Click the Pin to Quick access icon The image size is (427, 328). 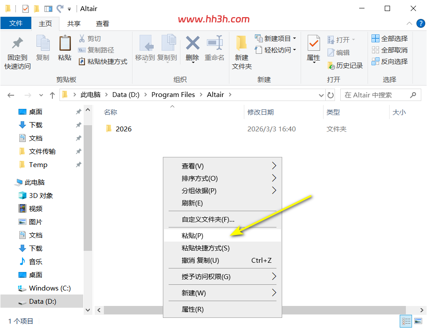[x=18, y=43]
